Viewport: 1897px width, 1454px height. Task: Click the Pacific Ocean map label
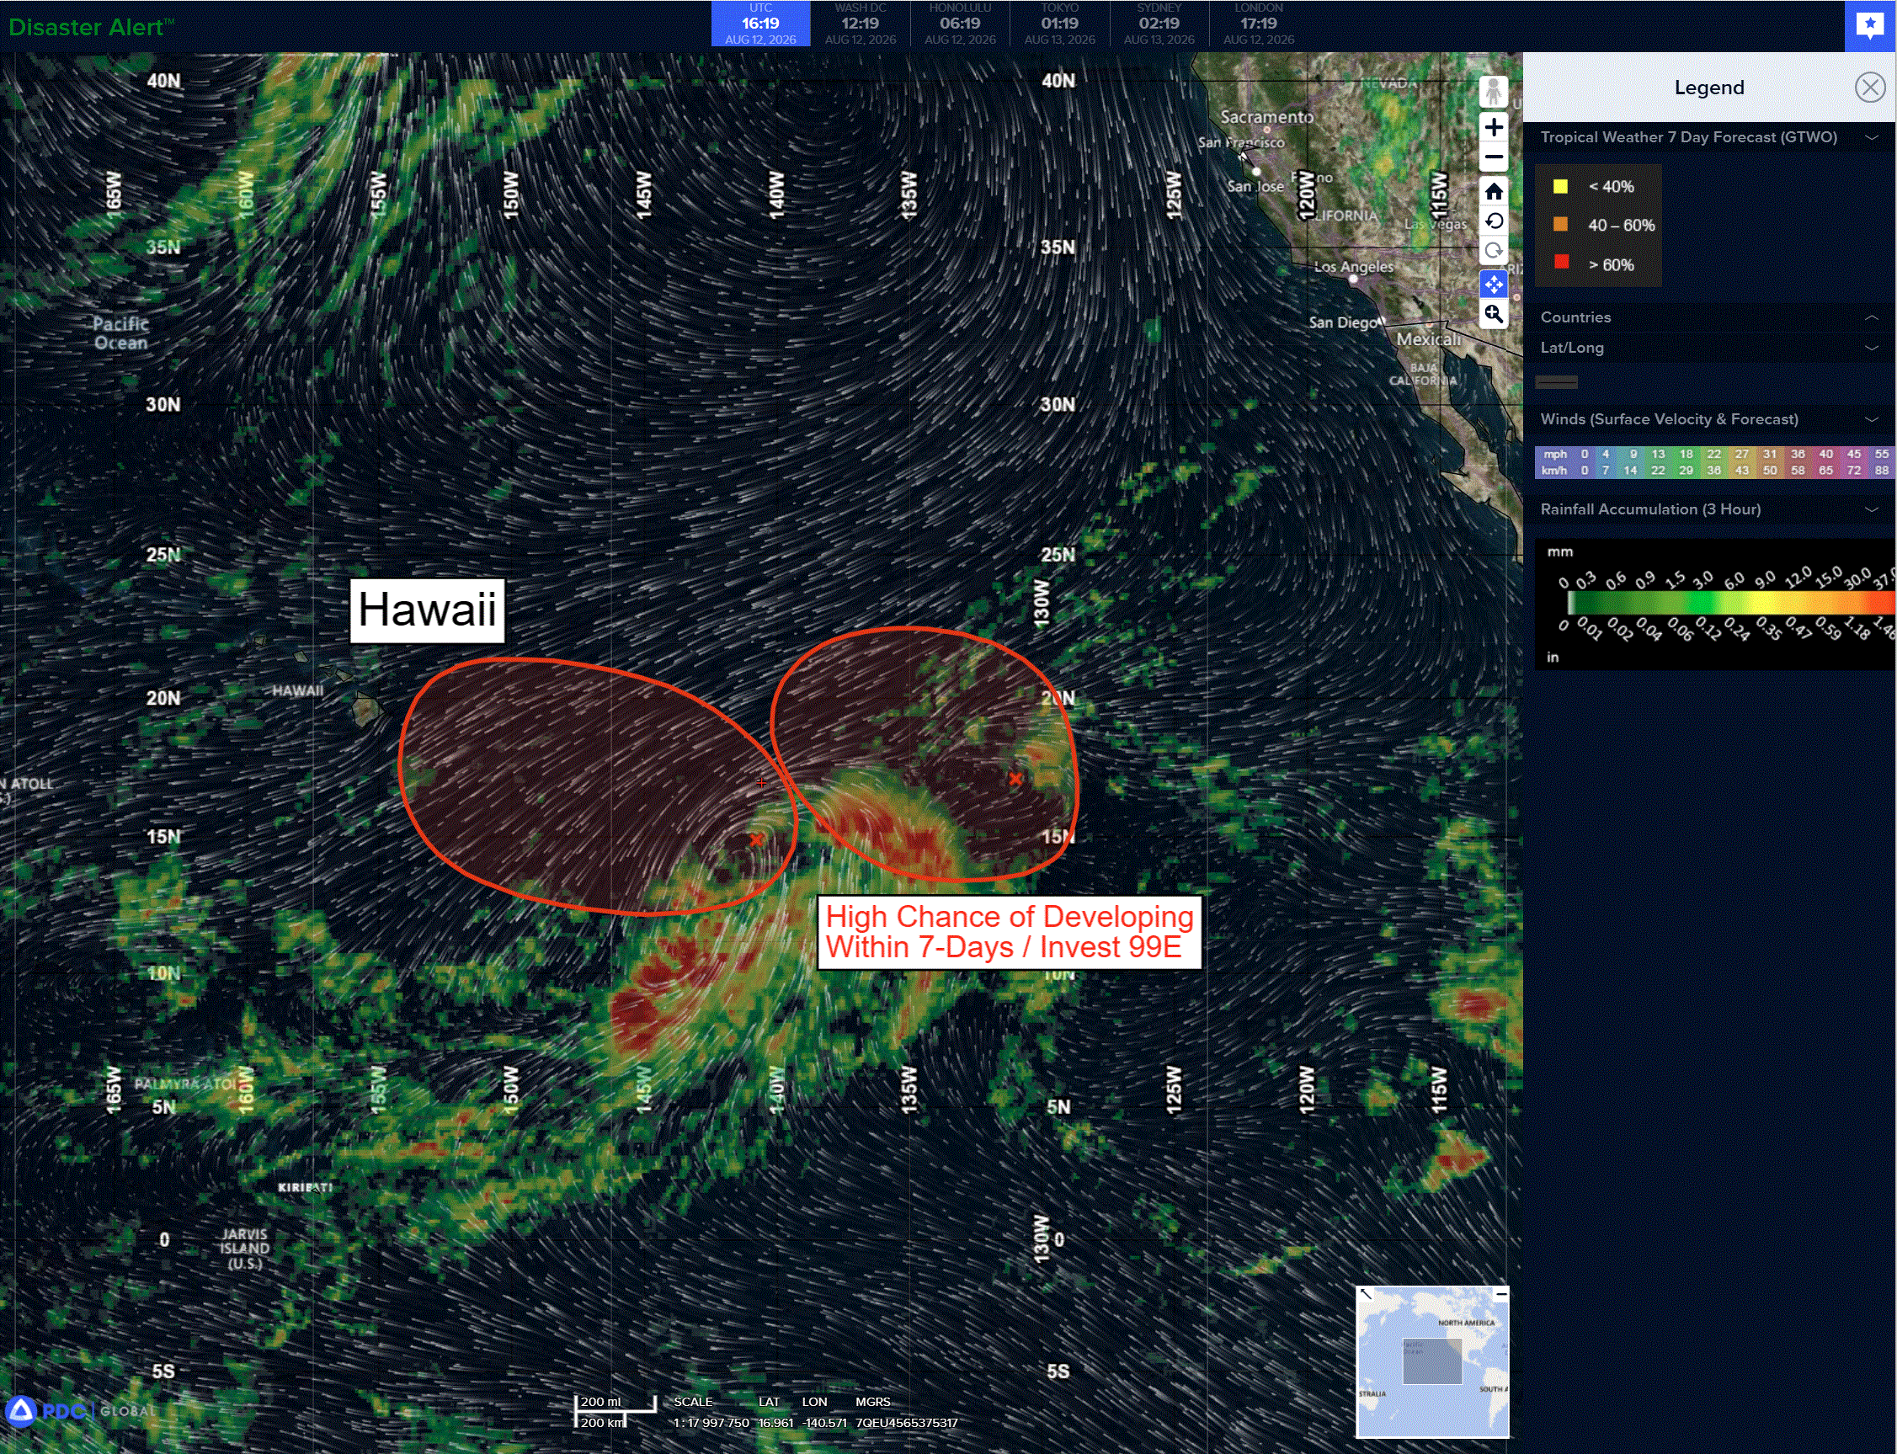(x=121, y=333)
